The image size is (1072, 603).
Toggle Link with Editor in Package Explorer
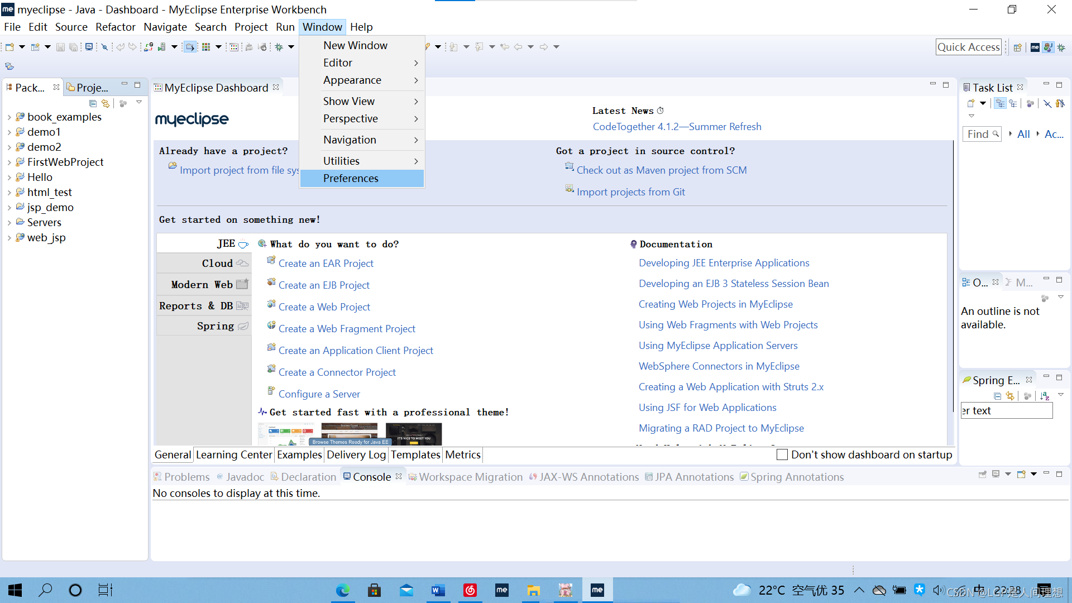tap(105, 103)
